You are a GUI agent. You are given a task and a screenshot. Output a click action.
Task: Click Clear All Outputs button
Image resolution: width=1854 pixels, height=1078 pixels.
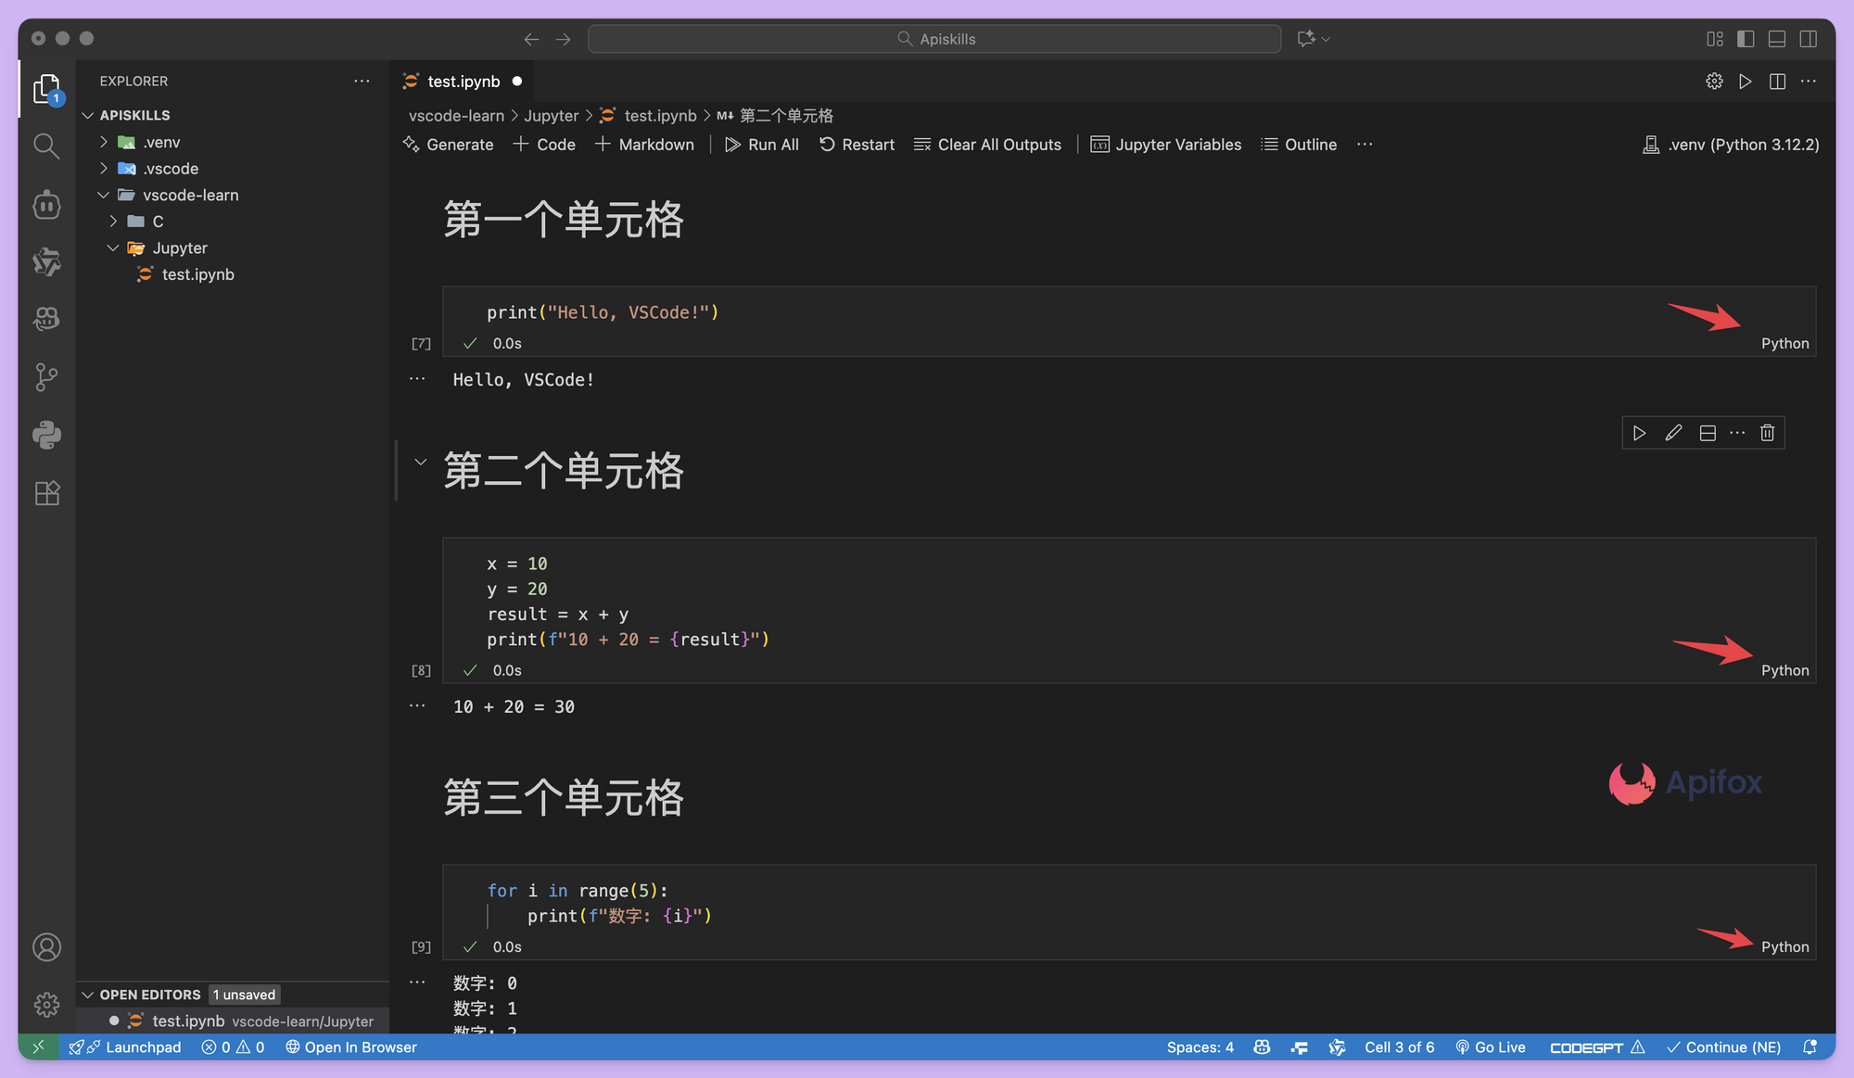pos(987,145)
